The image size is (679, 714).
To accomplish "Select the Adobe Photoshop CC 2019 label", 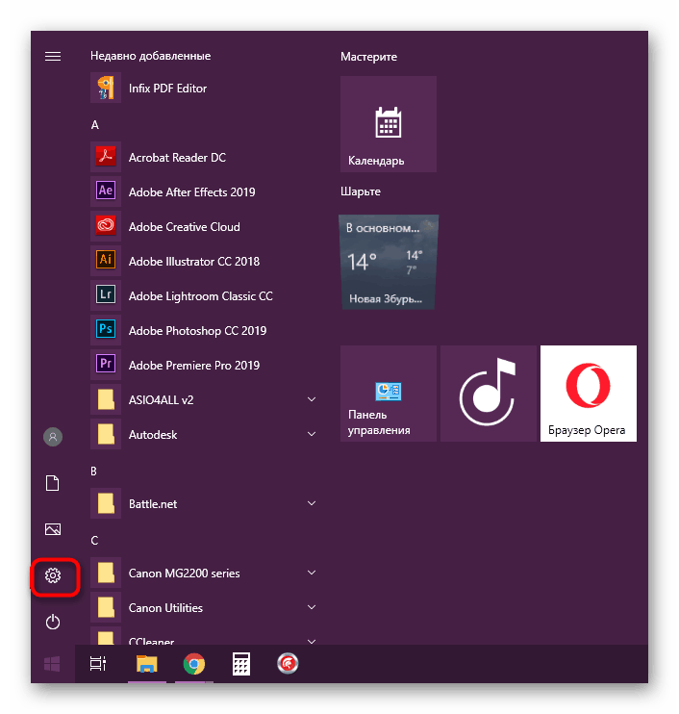I will pyautogui.click(x=197, y=331).
